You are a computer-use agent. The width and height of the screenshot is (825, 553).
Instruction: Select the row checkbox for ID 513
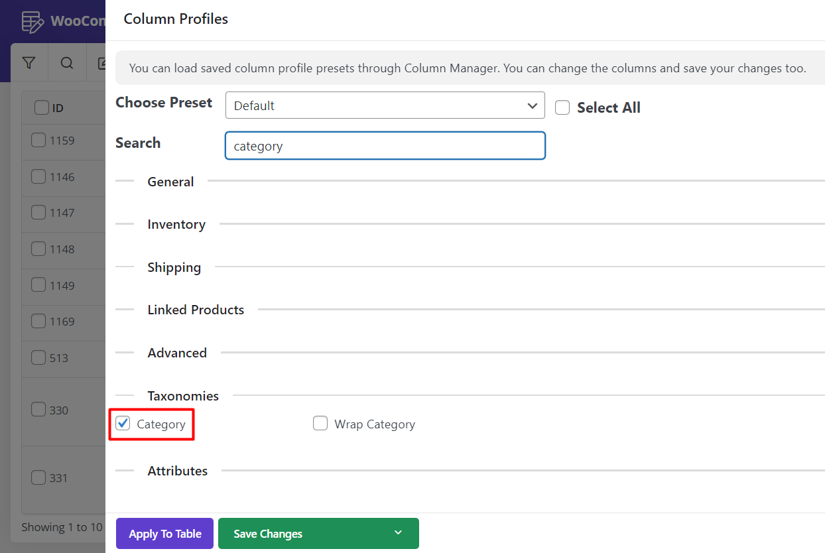[x=38, y=357]
